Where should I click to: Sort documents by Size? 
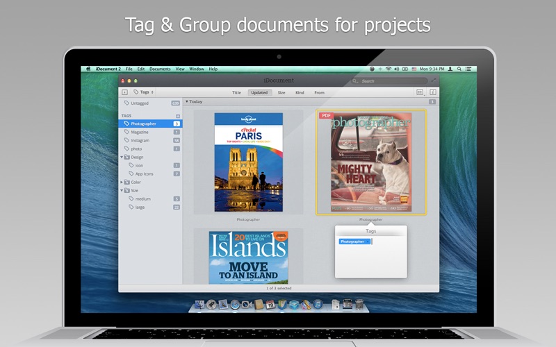tap(281, 92)
